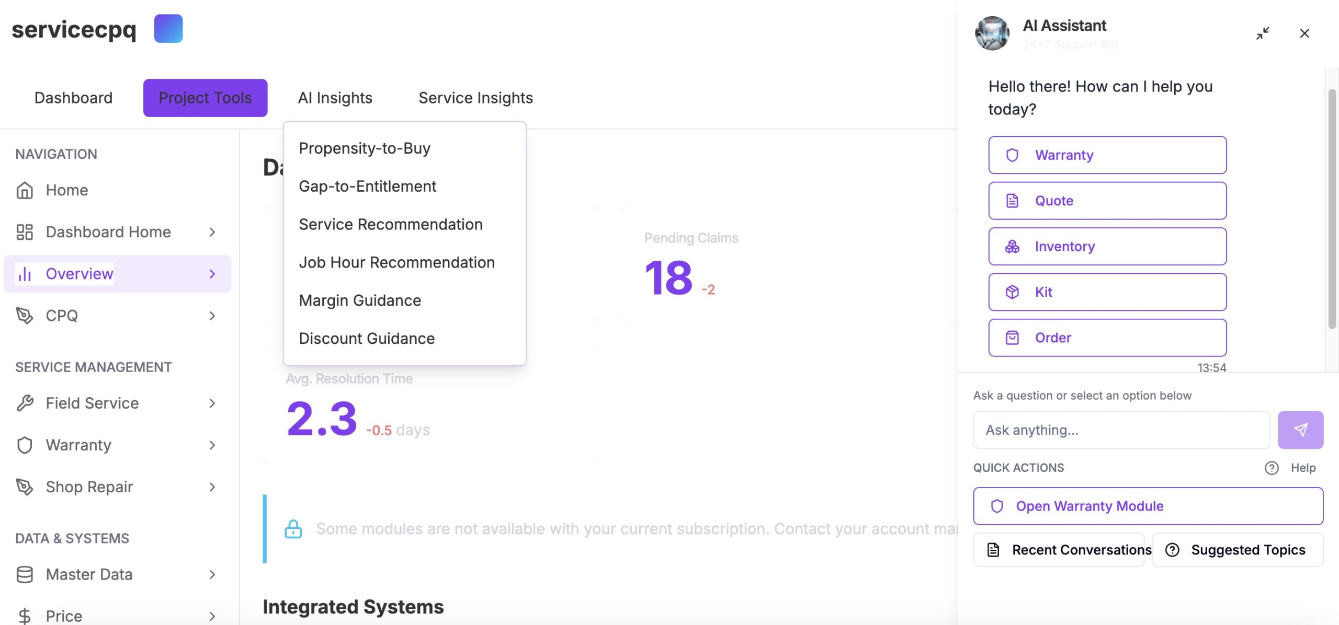Click the shield icon in Open Warranty Module

[x=997, y=506]
